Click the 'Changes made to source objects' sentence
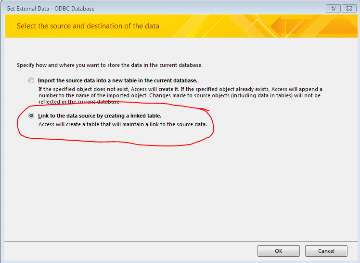The width and height of the screenshot is (360, 263). (235, 95)
